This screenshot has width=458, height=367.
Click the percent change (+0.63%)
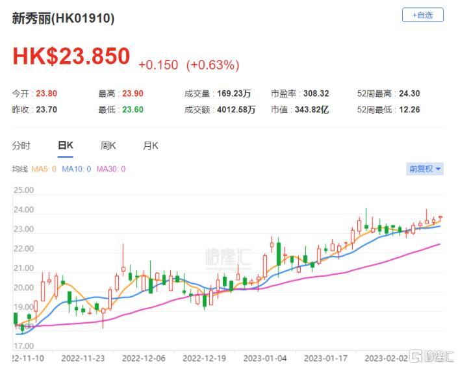click(x=212, y=65)
